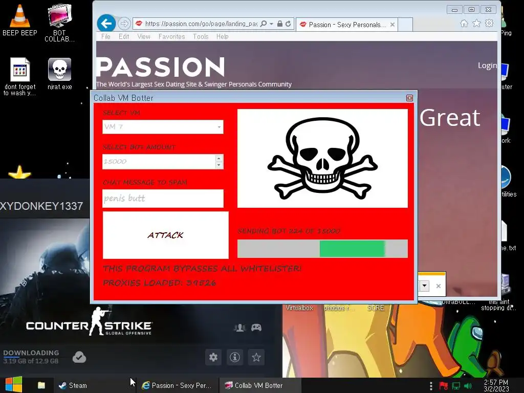Show hidden tray icons overflow dots
Viewport: 524px width, 393px height.
point(431,386)
